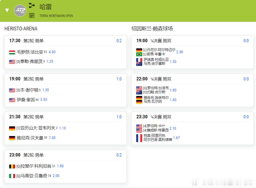The height and width of the screenshot is (188, 256).
Task: Select odds 2.38 for 阿尔特迈尔/丰塞卡 pair
Action: coord(180,52)
